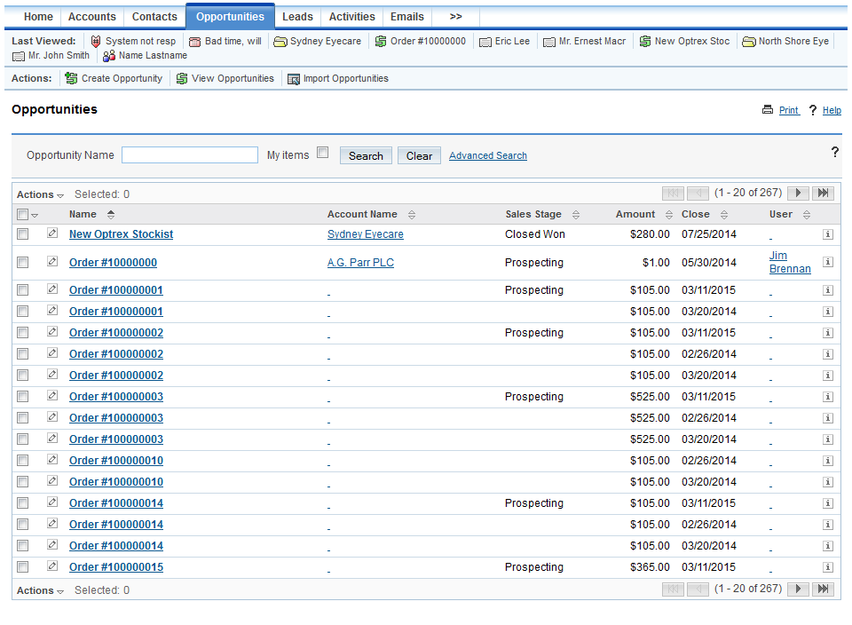Screen dimensions: 852x625
Task: Enable the My items checkbox
Action: pyautogui.click(x=323, y=153)
